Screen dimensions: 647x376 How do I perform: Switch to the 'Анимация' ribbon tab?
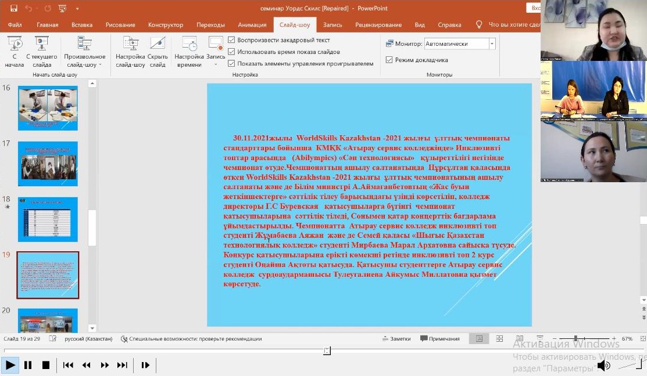252,25
